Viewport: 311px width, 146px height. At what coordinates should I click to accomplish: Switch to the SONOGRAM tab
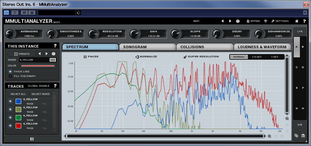148,47
